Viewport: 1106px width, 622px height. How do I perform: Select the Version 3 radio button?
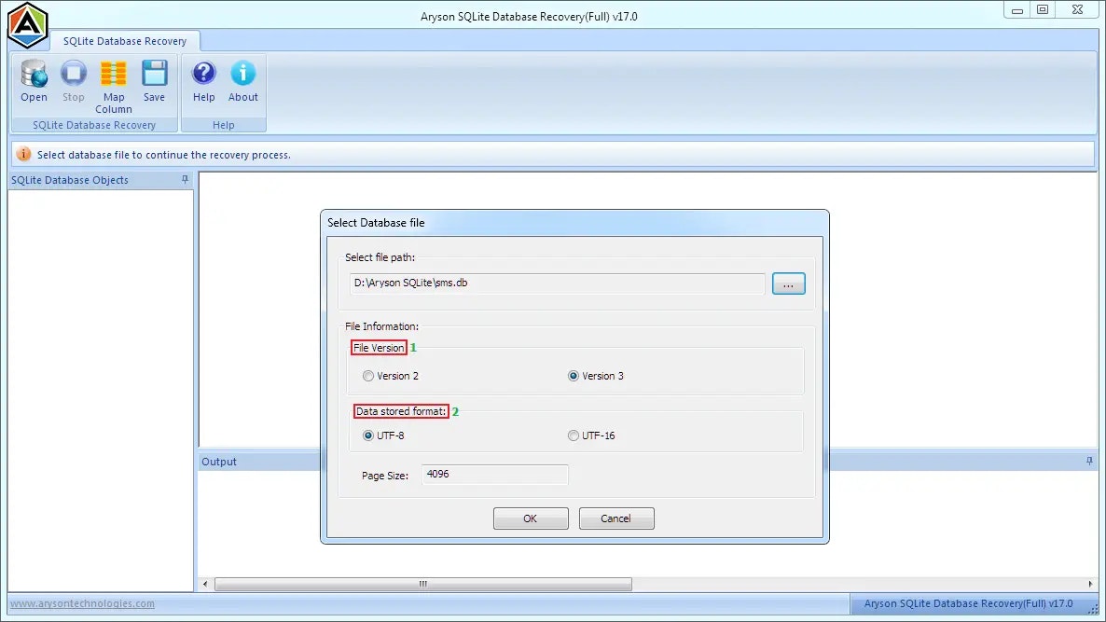574,376
